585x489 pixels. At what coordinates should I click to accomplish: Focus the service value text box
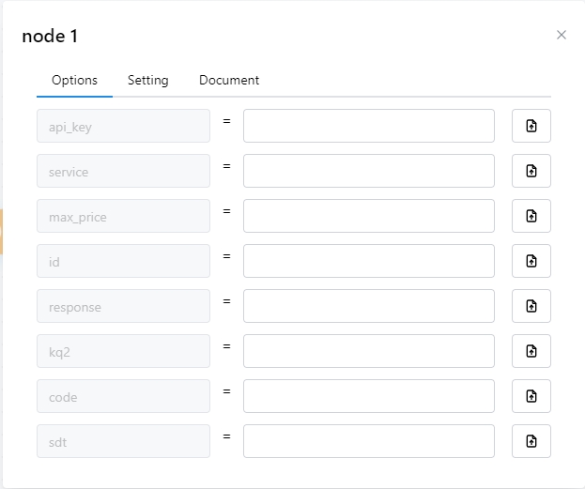[x=368, y=171]
